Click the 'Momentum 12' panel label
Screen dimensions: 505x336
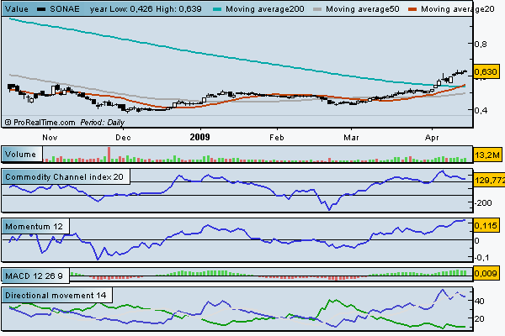34,227
